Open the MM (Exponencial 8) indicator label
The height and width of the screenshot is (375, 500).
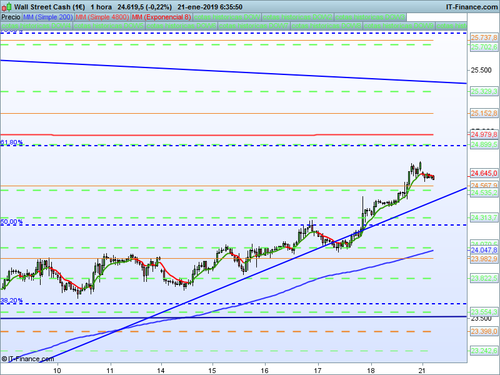click(161, 17)
